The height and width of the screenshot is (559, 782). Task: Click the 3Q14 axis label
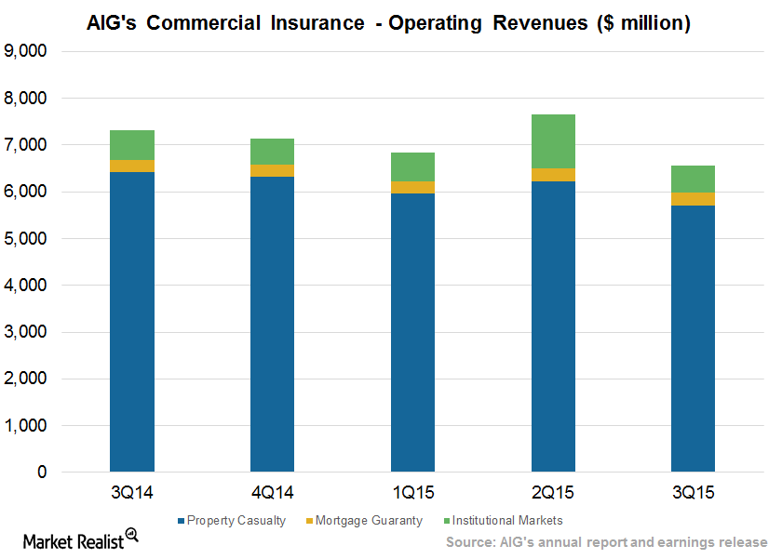click(132, 492)
